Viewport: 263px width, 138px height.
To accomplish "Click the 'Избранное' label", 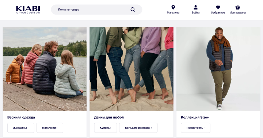I will pos(218,12).
